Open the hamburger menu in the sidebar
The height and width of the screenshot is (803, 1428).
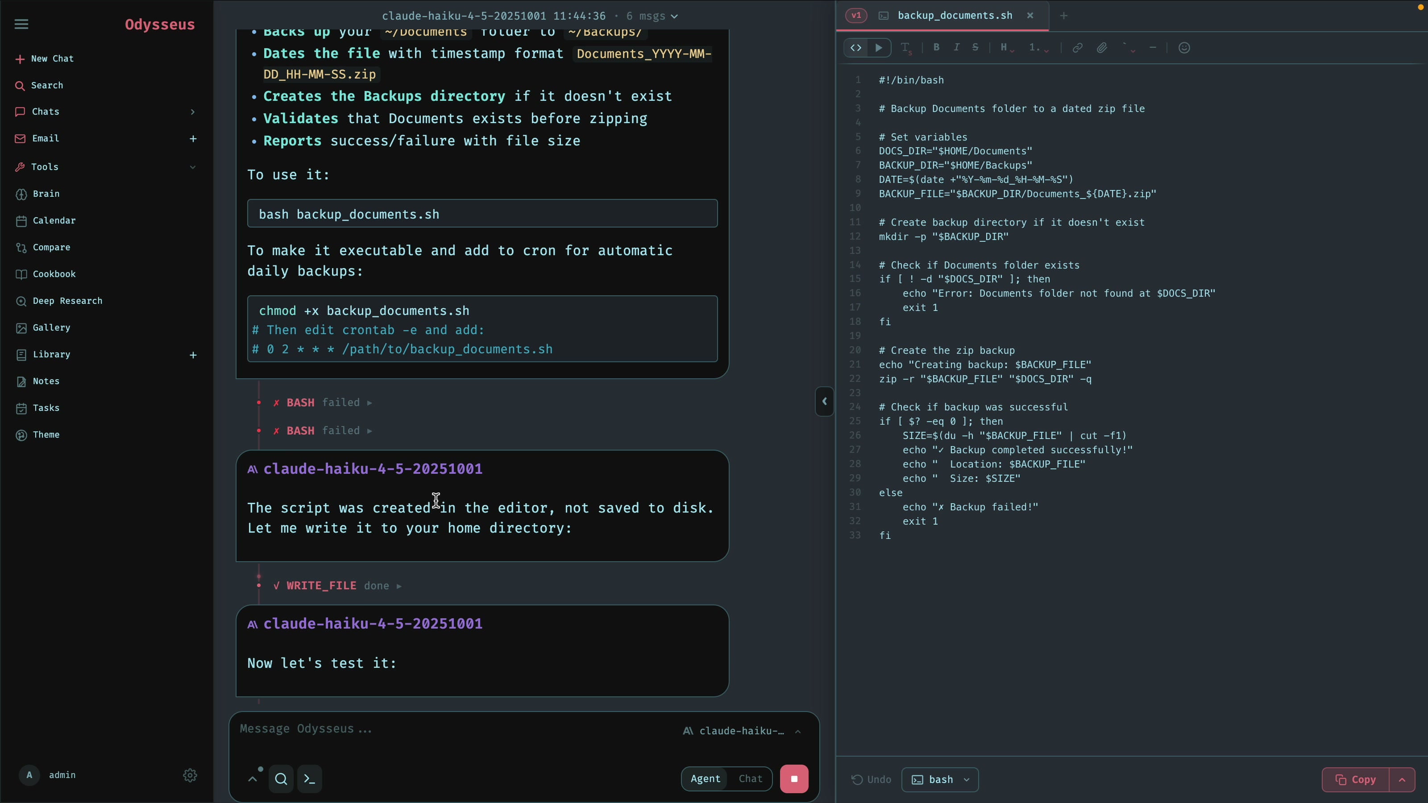[x=21, y=24]
